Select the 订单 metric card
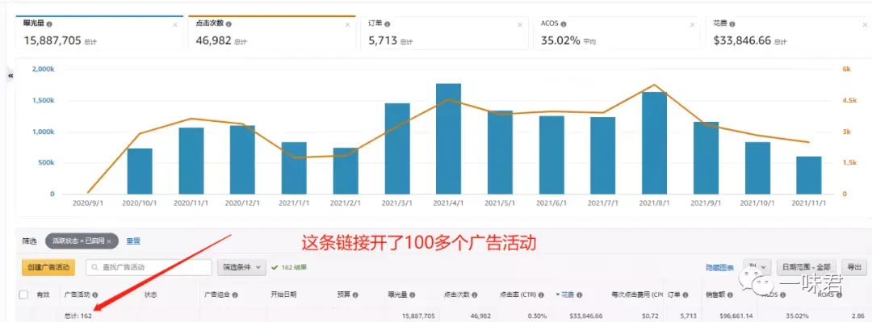This screenshot has width=872, height=322. click(445, 33)
